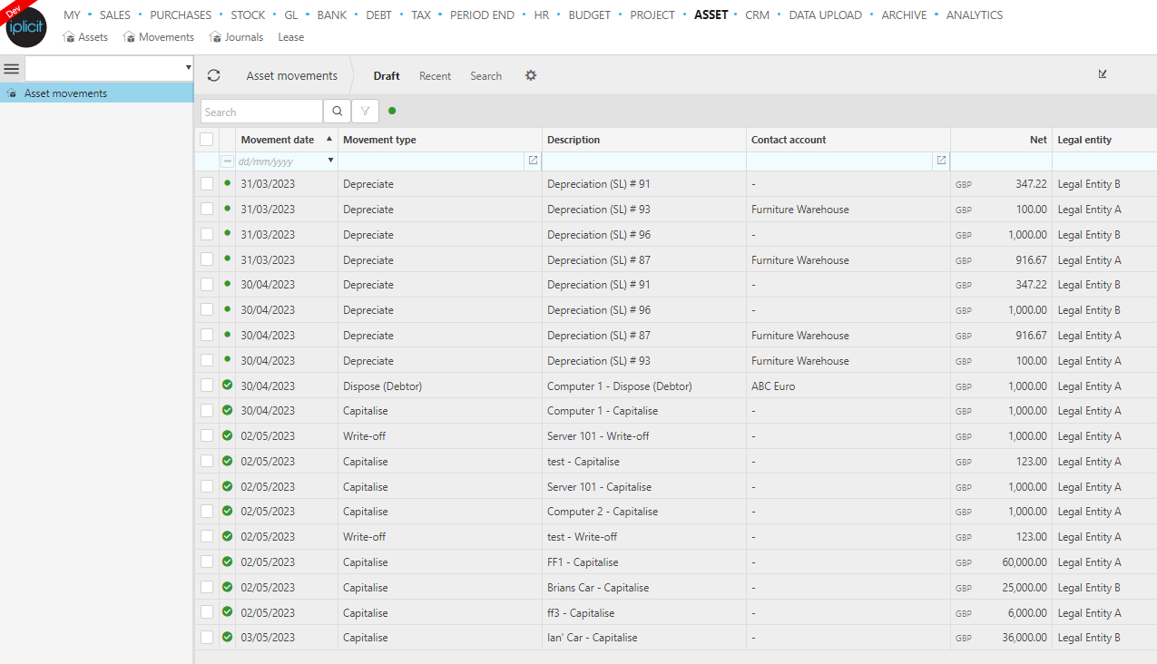This screenshot has height=664, width=1157.
Task: Click the Description filter field
Action: [x=644, y=161]
